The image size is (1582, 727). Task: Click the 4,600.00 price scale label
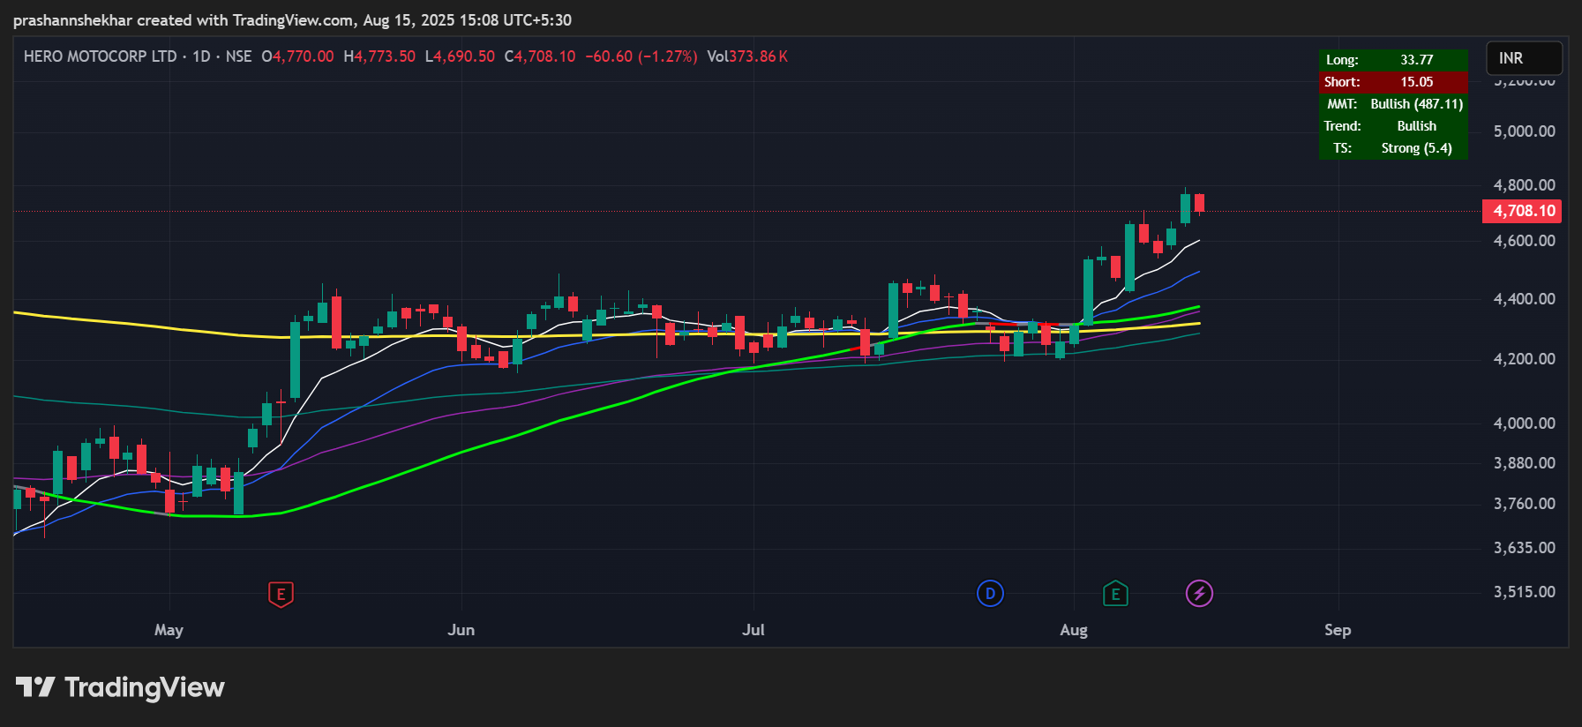[x=1524, y=241]
